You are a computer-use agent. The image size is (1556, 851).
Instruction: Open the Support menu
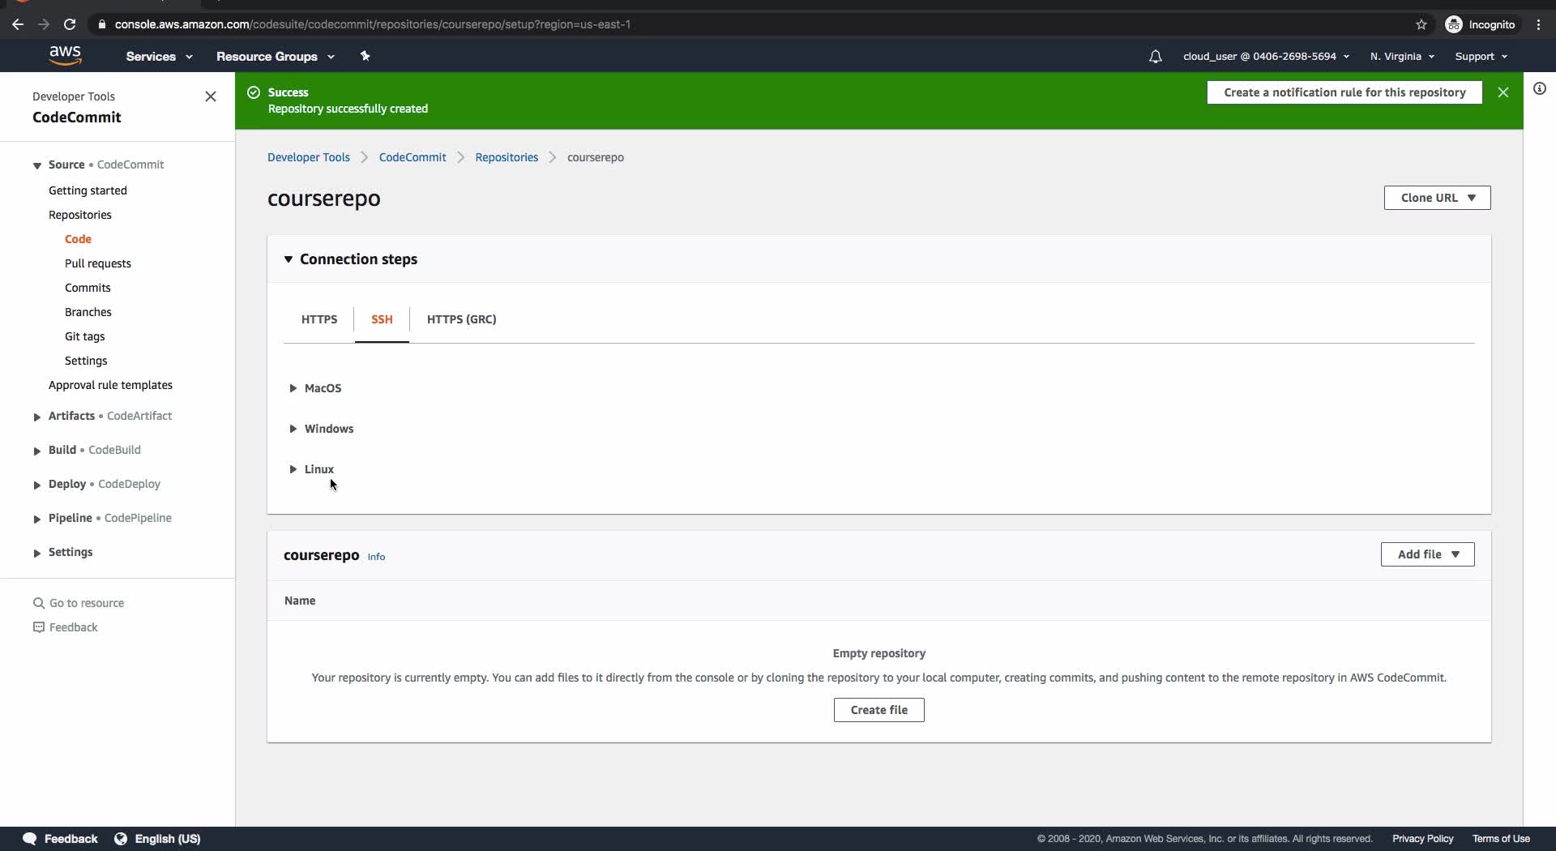coord(1481,56)
